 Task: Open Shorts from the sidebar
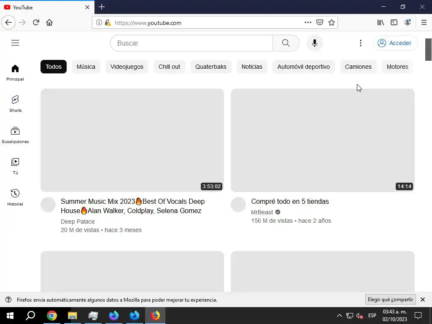tap(15, 104)
